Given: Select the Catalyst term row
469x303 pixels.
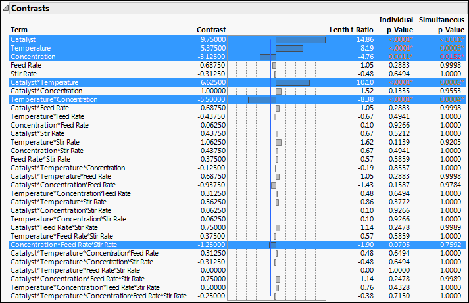Looking at the screenshot, I should (x=24, y=40).
